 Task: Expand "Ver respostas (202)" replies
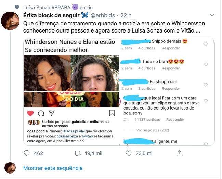[153, 130]
